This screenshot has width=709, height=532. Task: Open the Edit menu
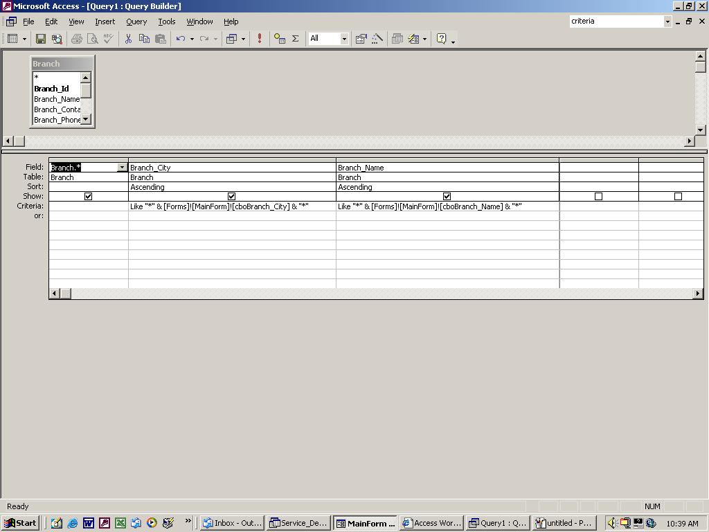tap(51, 21)
